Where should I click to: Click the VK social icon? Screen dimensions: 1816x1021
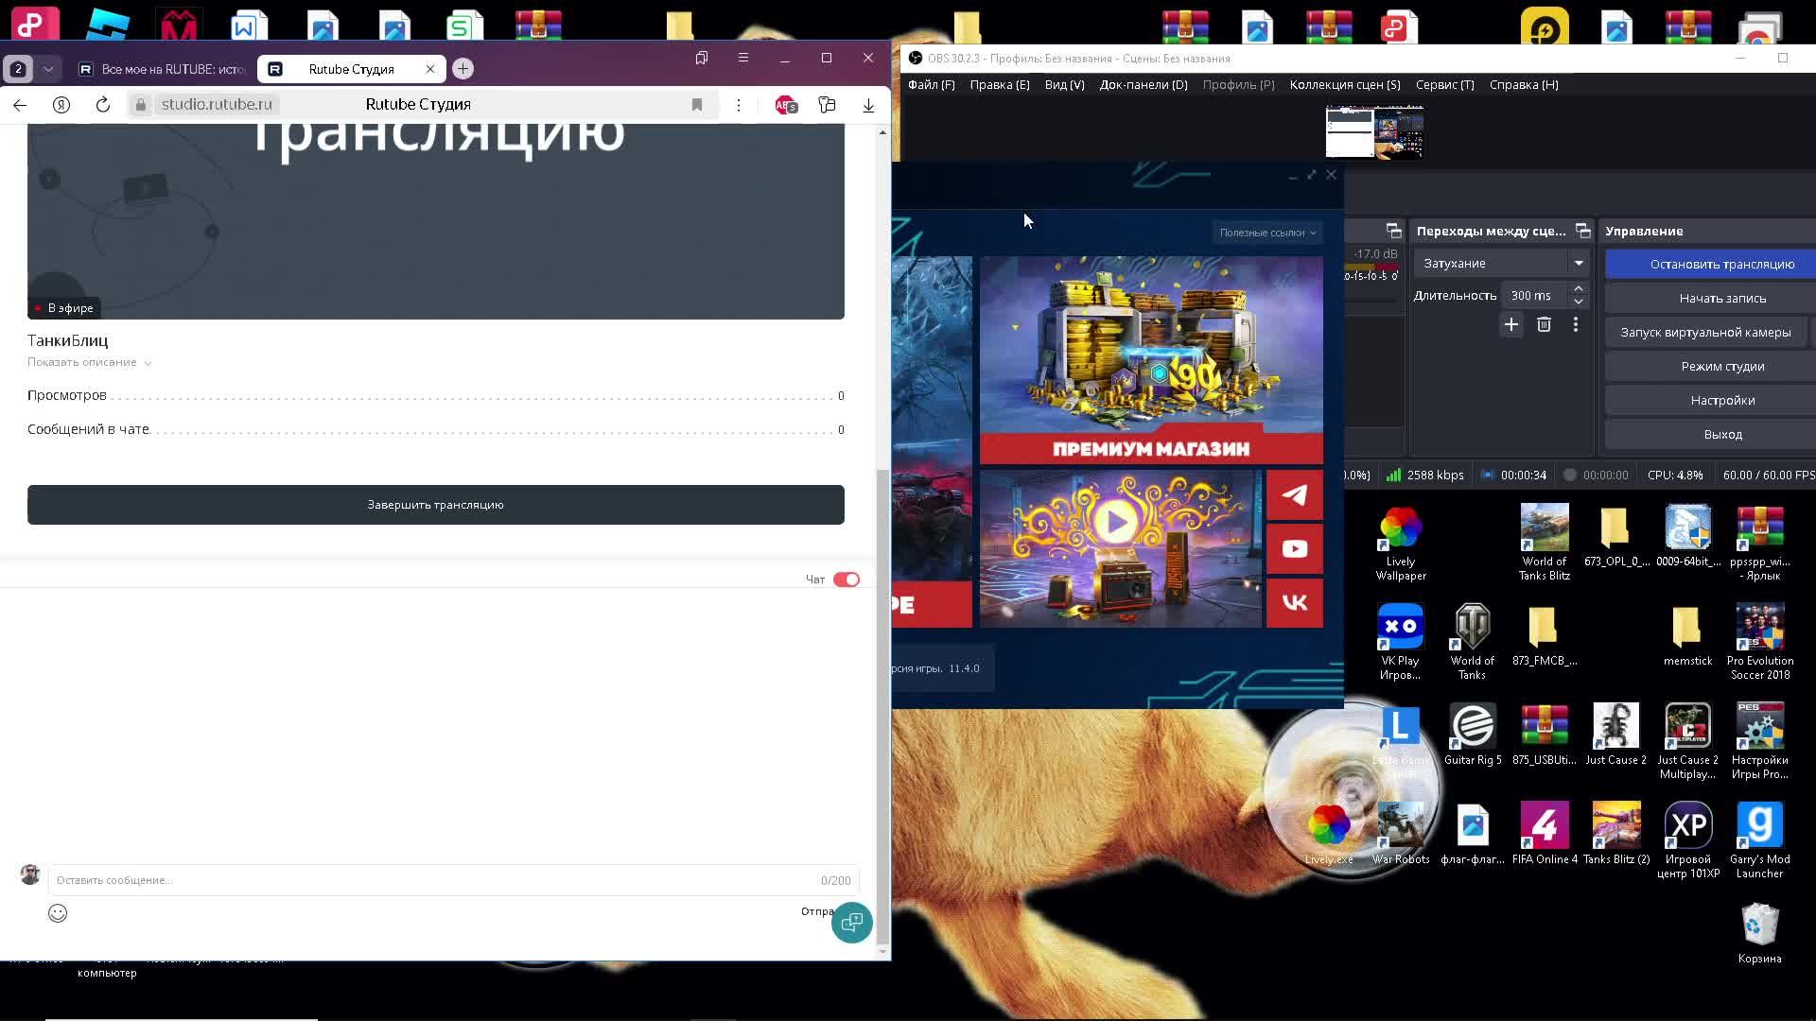point(1294,603)
